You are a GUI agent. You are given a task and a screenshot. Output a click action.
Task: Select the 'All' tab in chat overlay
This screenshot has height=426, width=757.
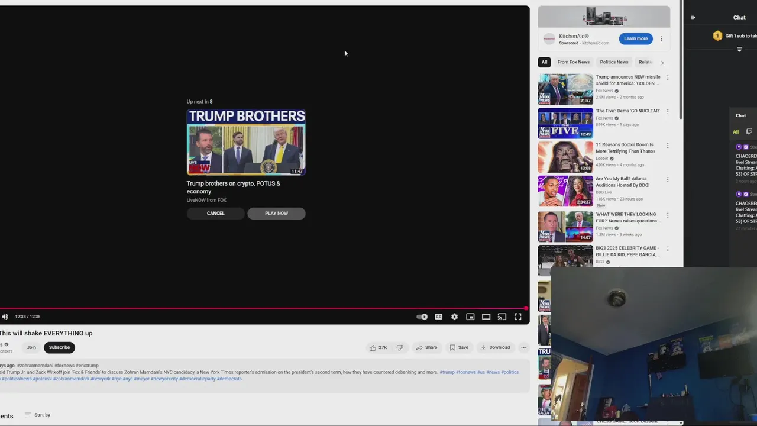pyautogui.click(x=736, y=132)
